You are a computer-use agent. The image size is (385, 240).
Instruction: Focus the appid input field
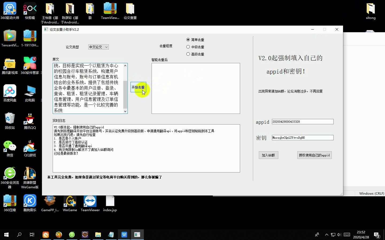(x=303, y=122)
